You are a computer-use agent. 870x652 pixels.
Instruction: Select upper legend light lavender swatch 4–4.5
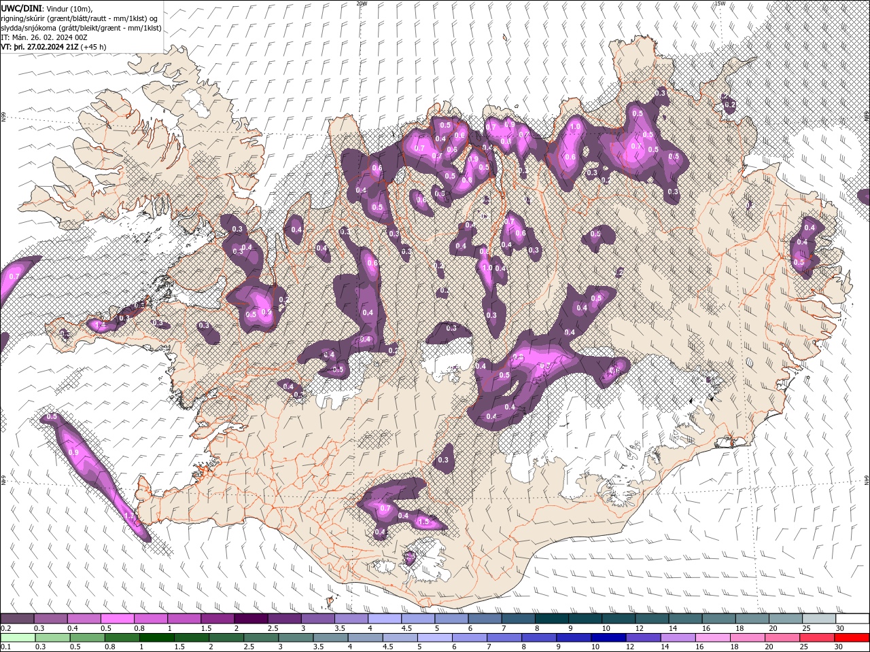point(384,619)
